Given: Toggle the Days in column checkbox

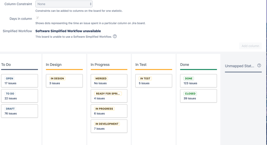Looking at the screenshot, I should [37, 18].
